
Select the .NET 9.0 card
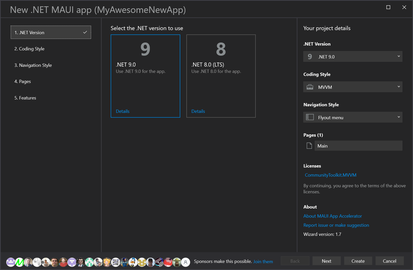[x=145, y=76]
